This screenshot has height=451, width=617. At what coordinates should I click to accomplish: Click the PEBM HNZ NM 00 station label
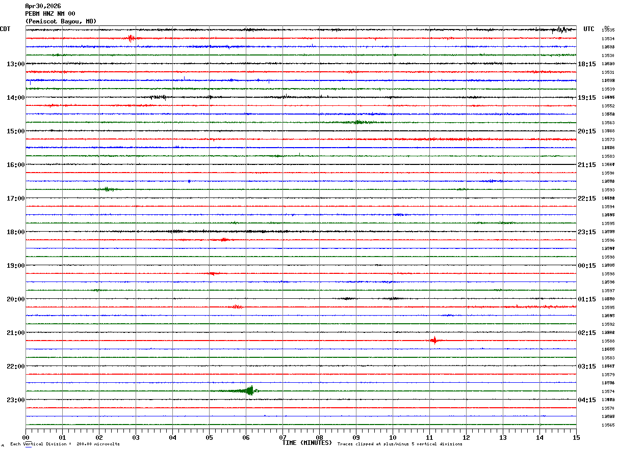(x=50, y=14)
